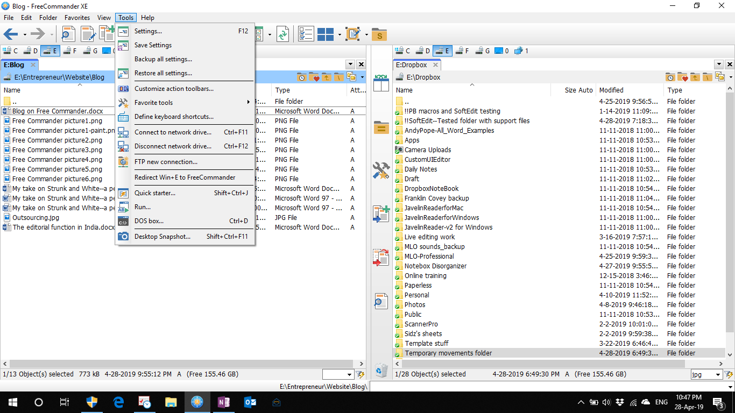Select drive D in right drive bar
The width and height of the screenshot is (735, 413).
click(x=423, y=51)
